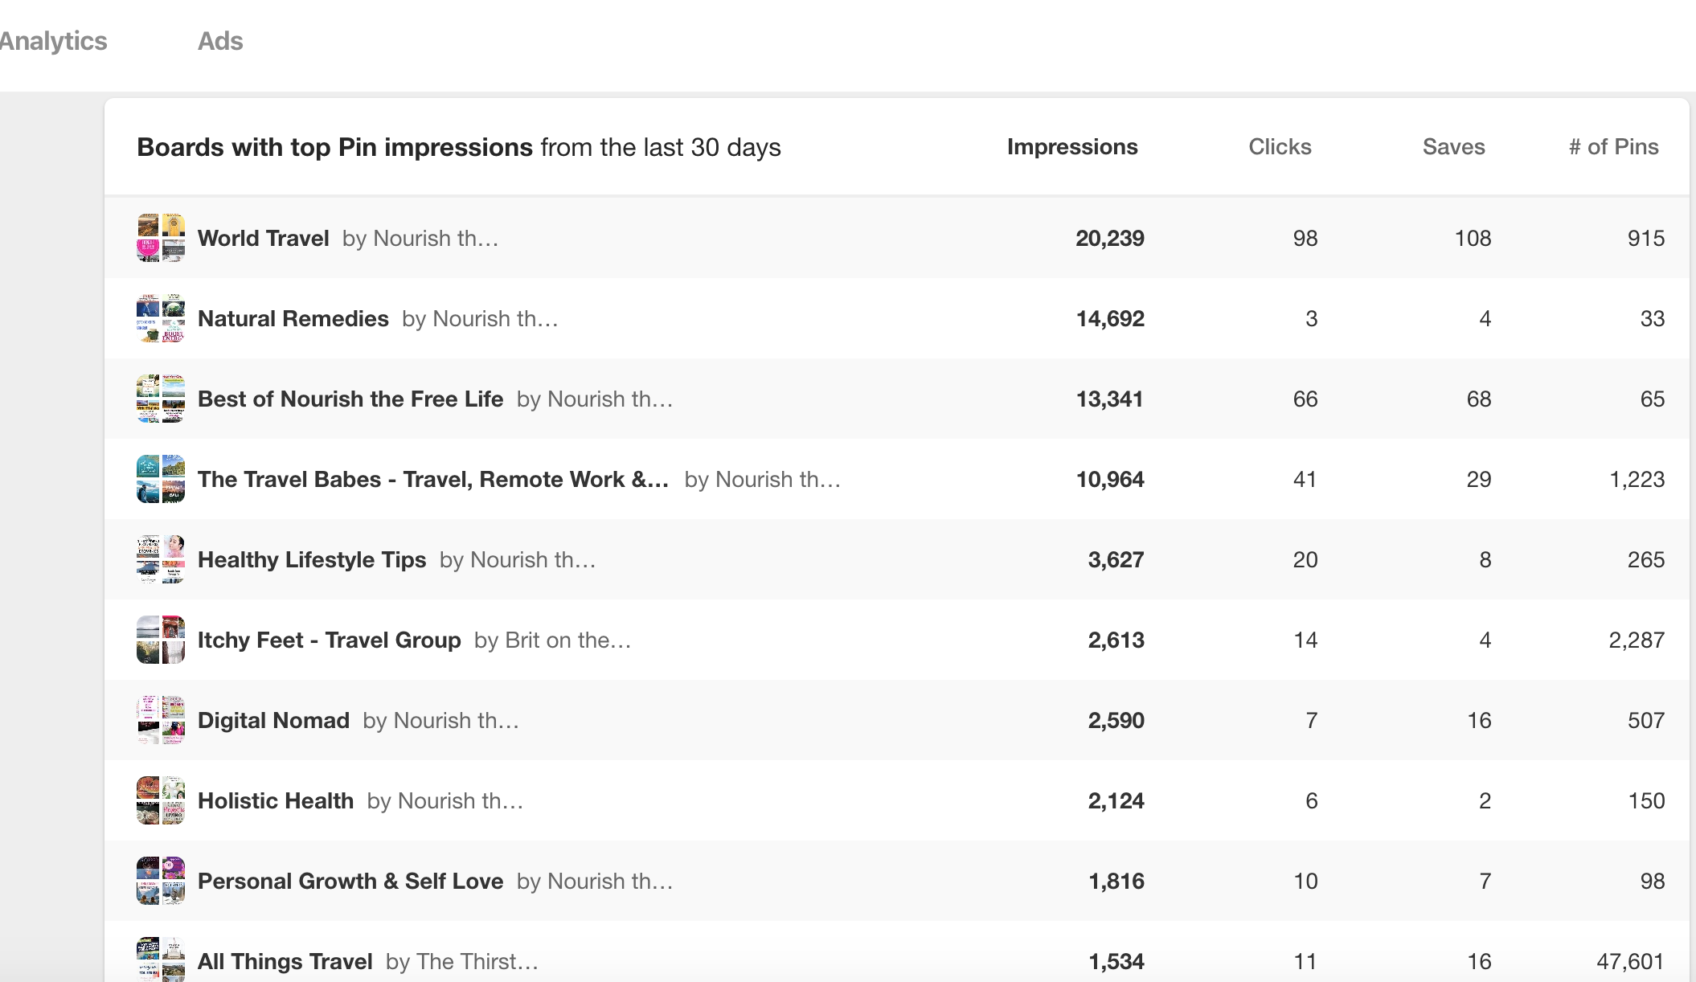The width and height of the screenshot is (1696, 982).
Task: Click Healthy Lifestyle Tips board thumbnail
Action: pos(161,559)
